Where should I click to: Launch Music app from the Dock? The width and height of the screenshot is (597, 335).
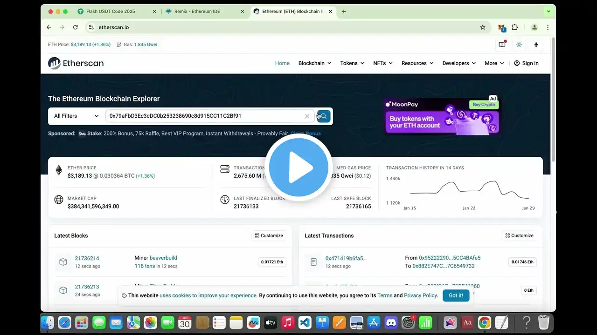288,322
